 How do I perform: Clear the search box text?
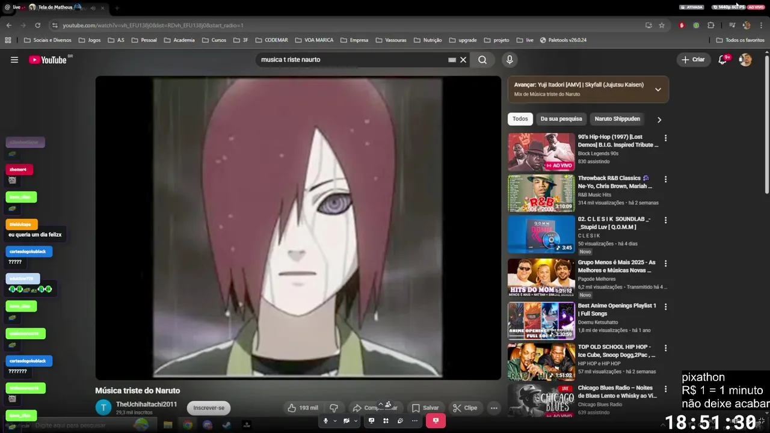pyautogui.click(x=463, y=60)
